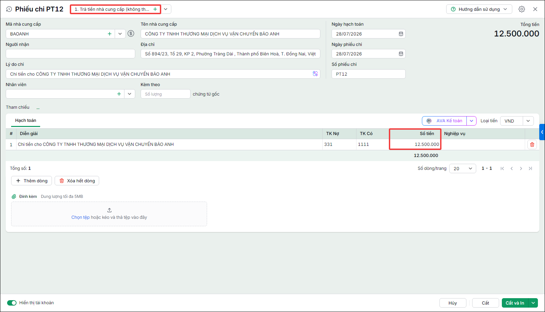Expand the payment reason type dropdown
This screenshot has height=312, width=545.
(166, 9)
